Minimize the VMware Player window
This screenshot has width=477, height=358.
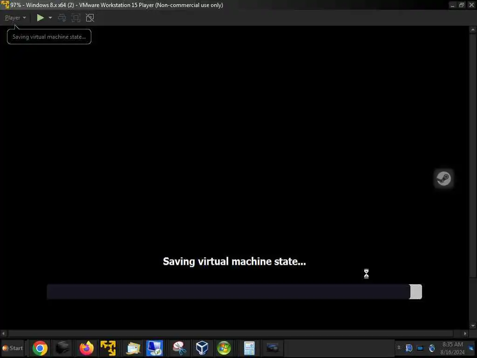coord(453,5)
